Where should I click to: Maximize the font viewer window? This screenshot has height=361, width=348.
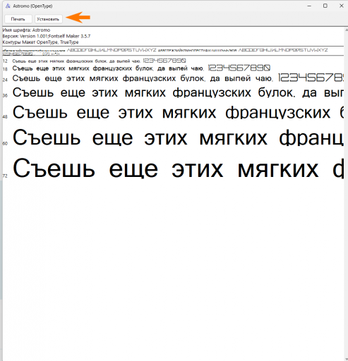[x=325, y=6]
